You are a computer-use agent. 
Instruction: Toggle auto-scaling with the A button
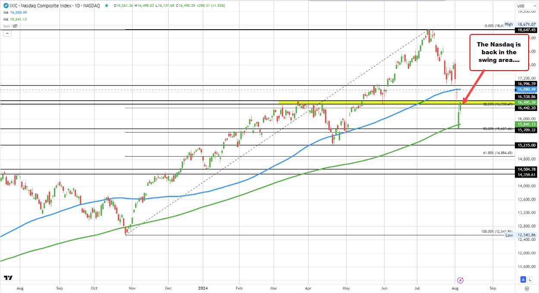tap(523, 280)
